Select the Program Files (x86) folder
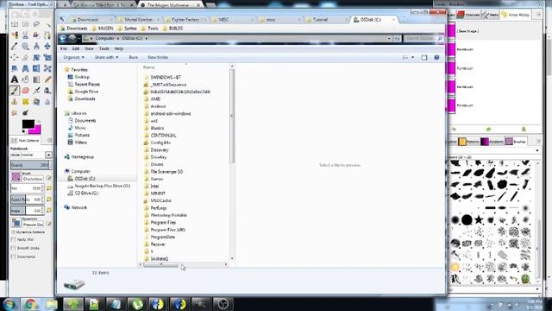Viewport: 552px width, 311px height. [x=165, y=230]
